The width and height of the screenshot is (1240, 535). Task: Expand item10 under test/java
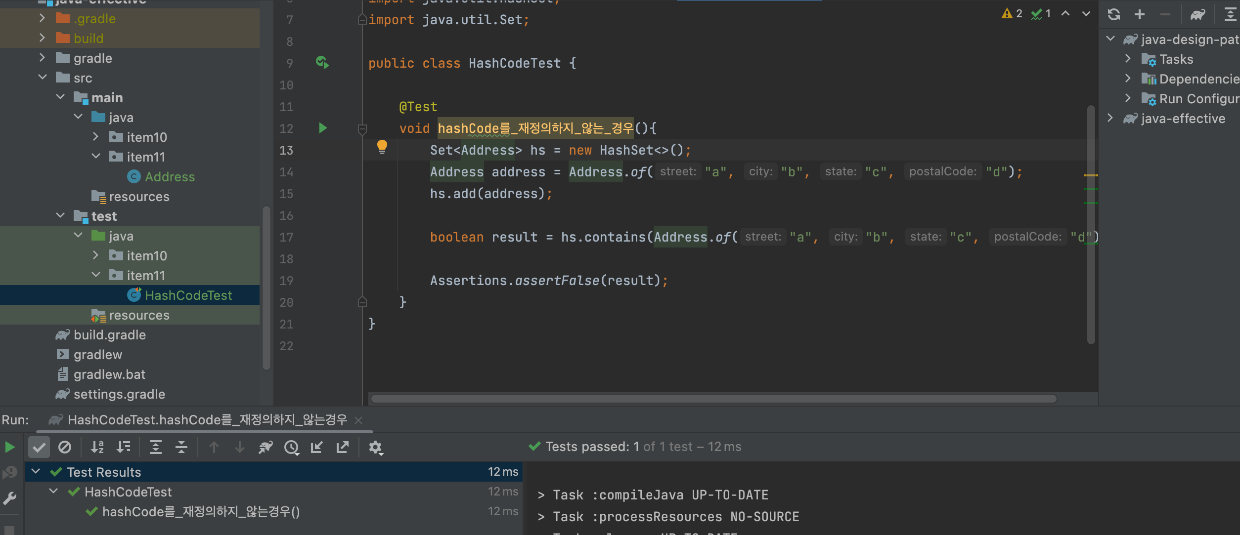tap(96, 255)
